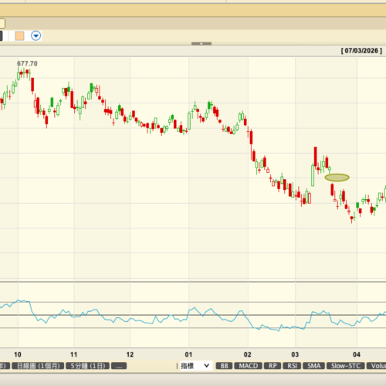386x386 pixels.
Task: Toggle the MACD indicator
Action: click(x=249, y=366)
